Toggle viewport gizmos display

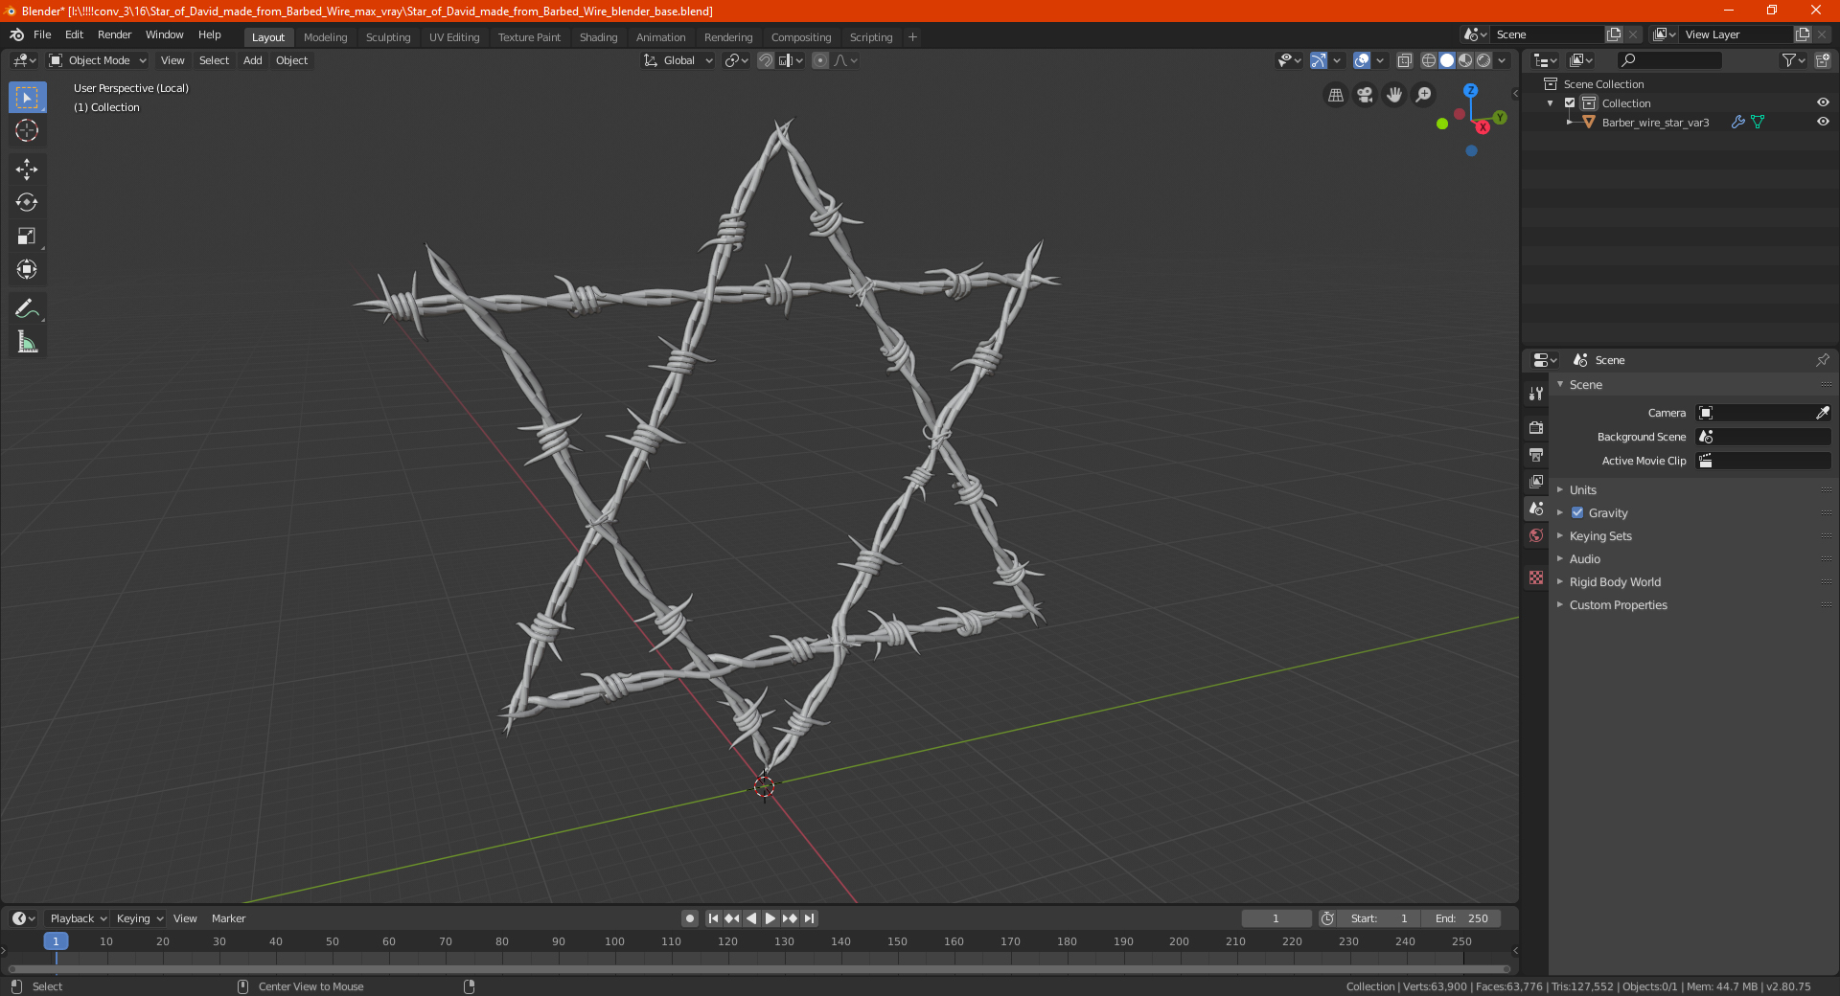pos(1319,60)
